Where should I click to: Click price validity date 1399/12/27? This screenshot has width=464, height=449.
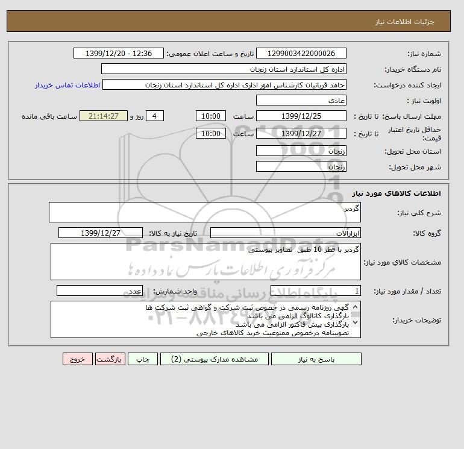[x=301, y=133]
